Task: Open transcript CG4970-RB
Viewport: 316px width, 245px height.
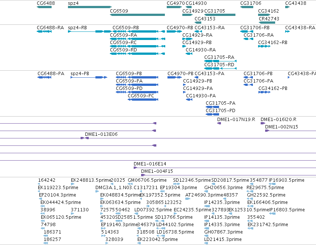Action: (174, 31)
